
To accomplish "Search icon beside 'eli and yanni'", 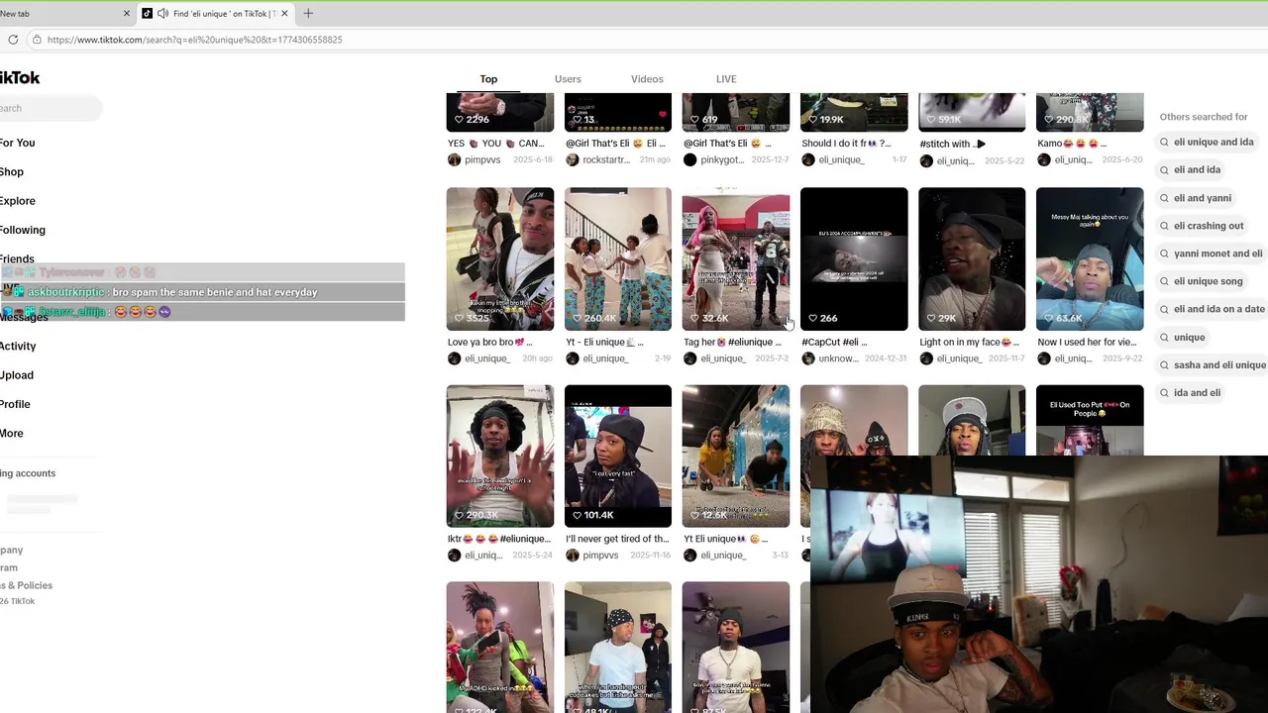I will (1165, 198).
